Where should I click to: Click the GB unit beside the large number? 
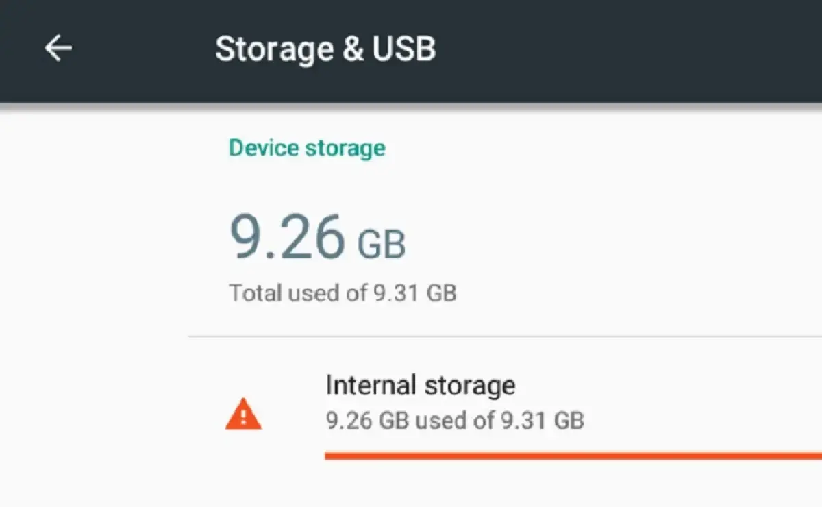(382, 244)
